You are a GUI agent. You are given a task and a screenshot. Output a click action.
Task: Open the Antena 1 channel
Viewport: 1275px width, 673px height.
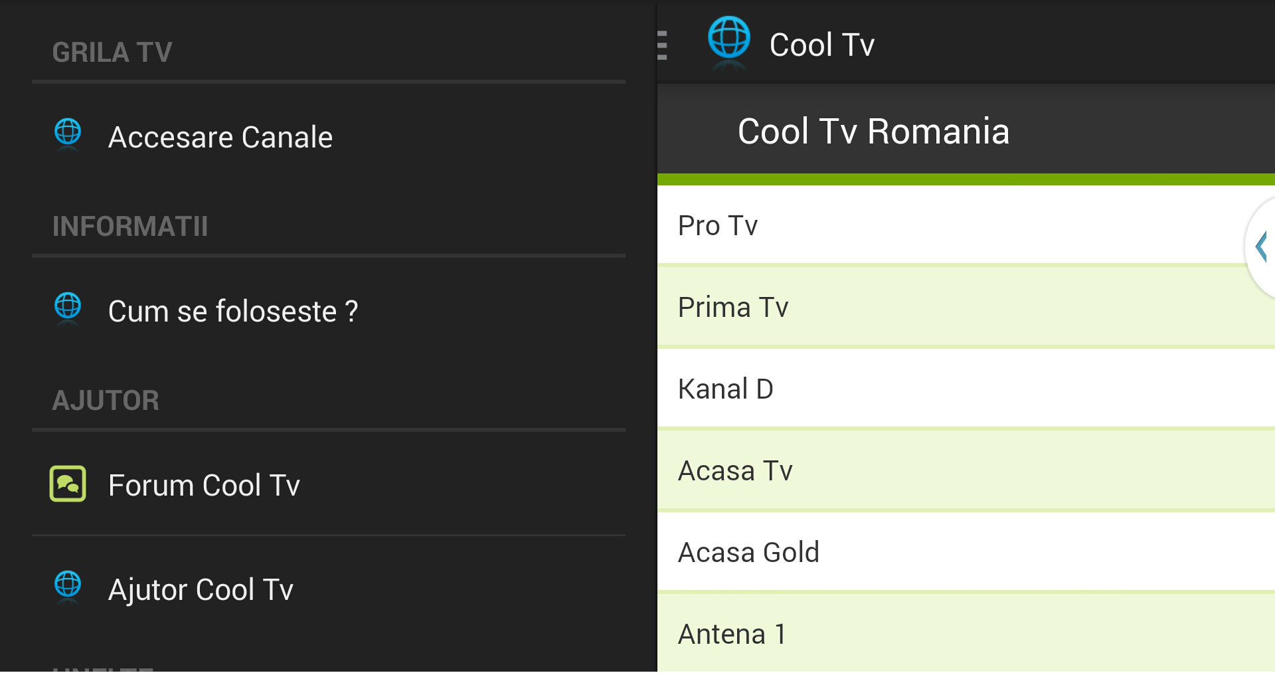[966, 633]
